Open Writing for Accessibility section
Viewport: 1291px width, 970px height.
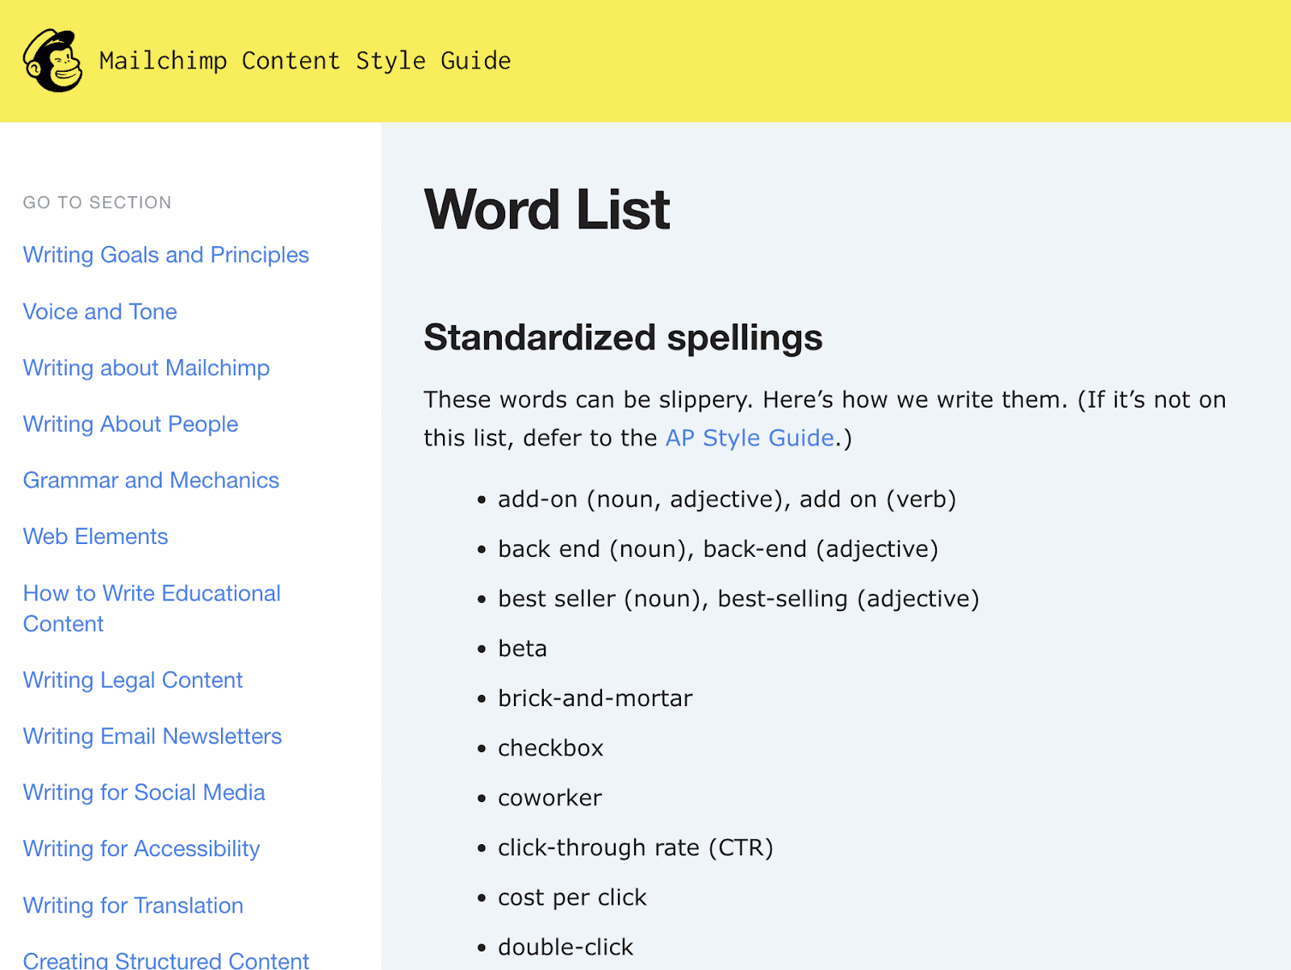pyautogui.click(x=142, y=849)
